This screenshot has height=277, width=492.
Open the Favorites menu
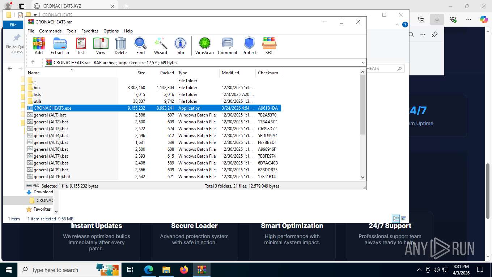(90, 31)
